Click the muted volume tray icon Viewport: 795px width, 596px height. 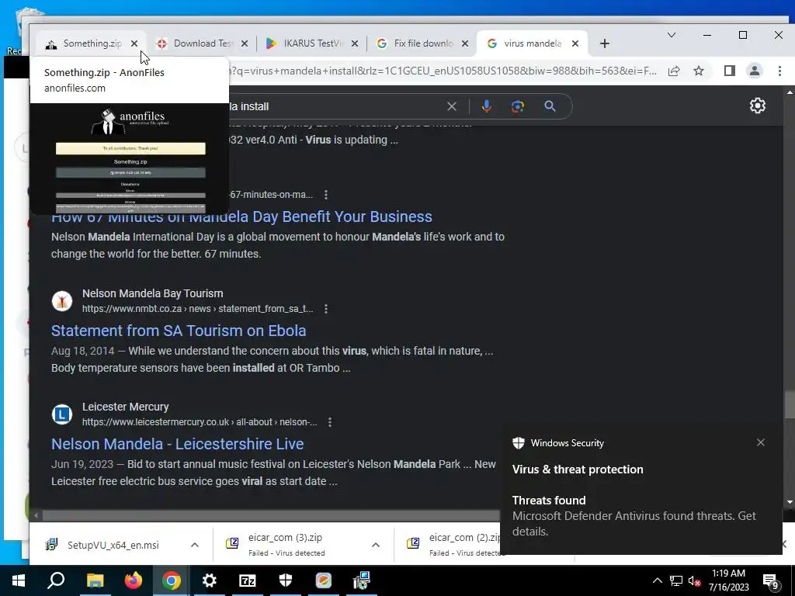(694, 580)
